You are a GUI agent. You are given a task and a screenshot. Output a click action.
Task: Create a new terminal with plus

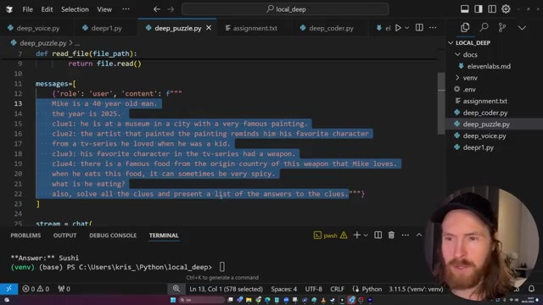356,236
